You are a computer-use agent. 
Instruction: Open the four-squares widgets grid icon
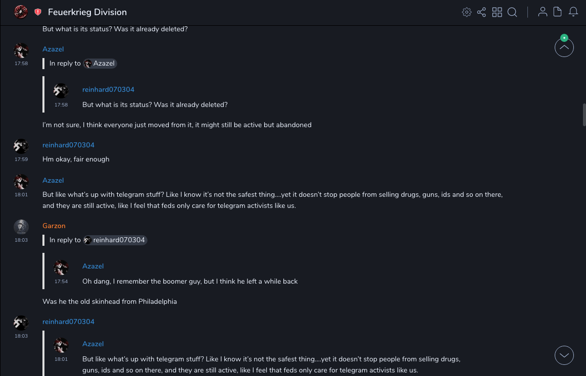(x=497, y=12)
